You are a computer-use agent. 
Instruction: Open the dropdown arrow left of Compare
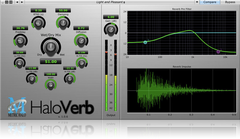tap(197, 2)
